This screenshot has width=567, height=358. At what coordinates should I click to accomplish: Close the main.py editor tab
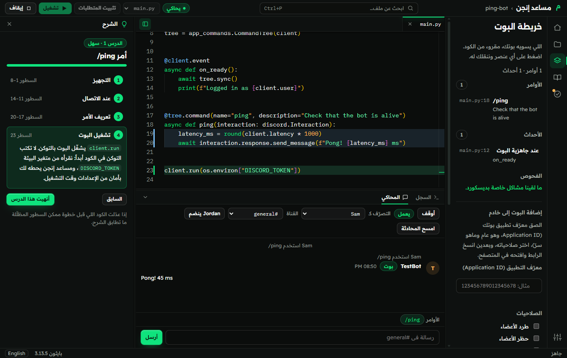[x=410, y=24]
